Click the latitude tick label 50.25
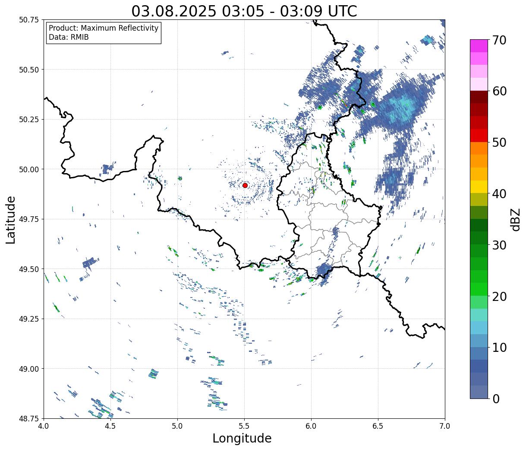Image resolution: width=526 pixels, height=449 pixels. click(x=29, y=120)
